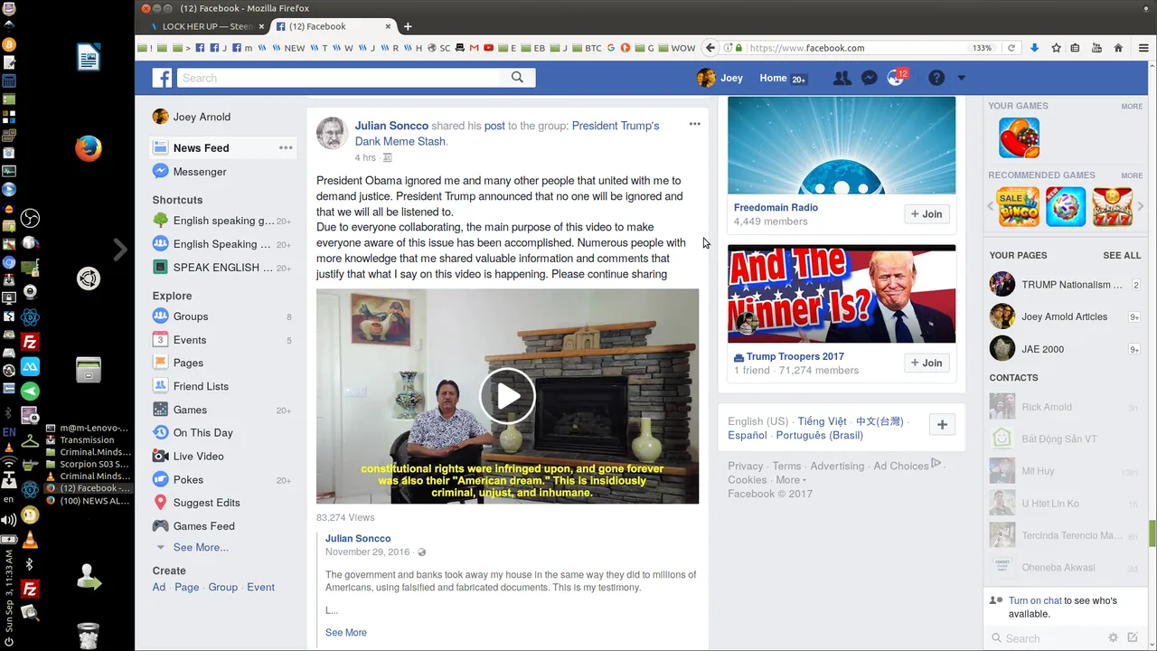1157x651 pixels.
Task: Open Suggest Edits in sidebar
Action: [207, 503]
